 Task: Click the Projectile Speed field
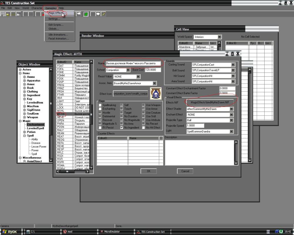(195, 125)
